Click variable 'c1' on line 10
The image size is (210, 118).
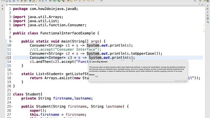click(x=68, y=46)
